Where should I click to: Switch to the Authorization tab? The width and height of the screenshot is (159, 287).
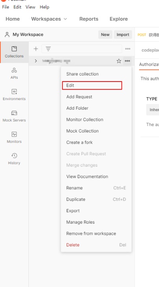coord(149,65)
